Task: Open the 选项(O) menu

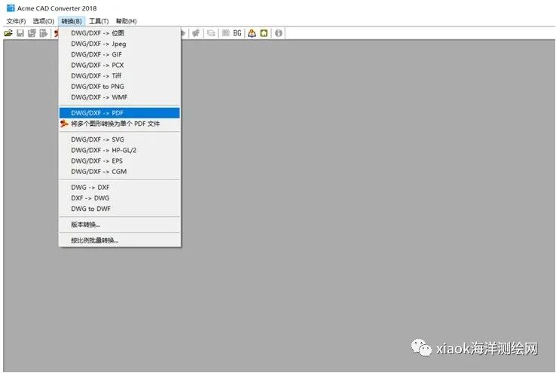Action: 44,21
